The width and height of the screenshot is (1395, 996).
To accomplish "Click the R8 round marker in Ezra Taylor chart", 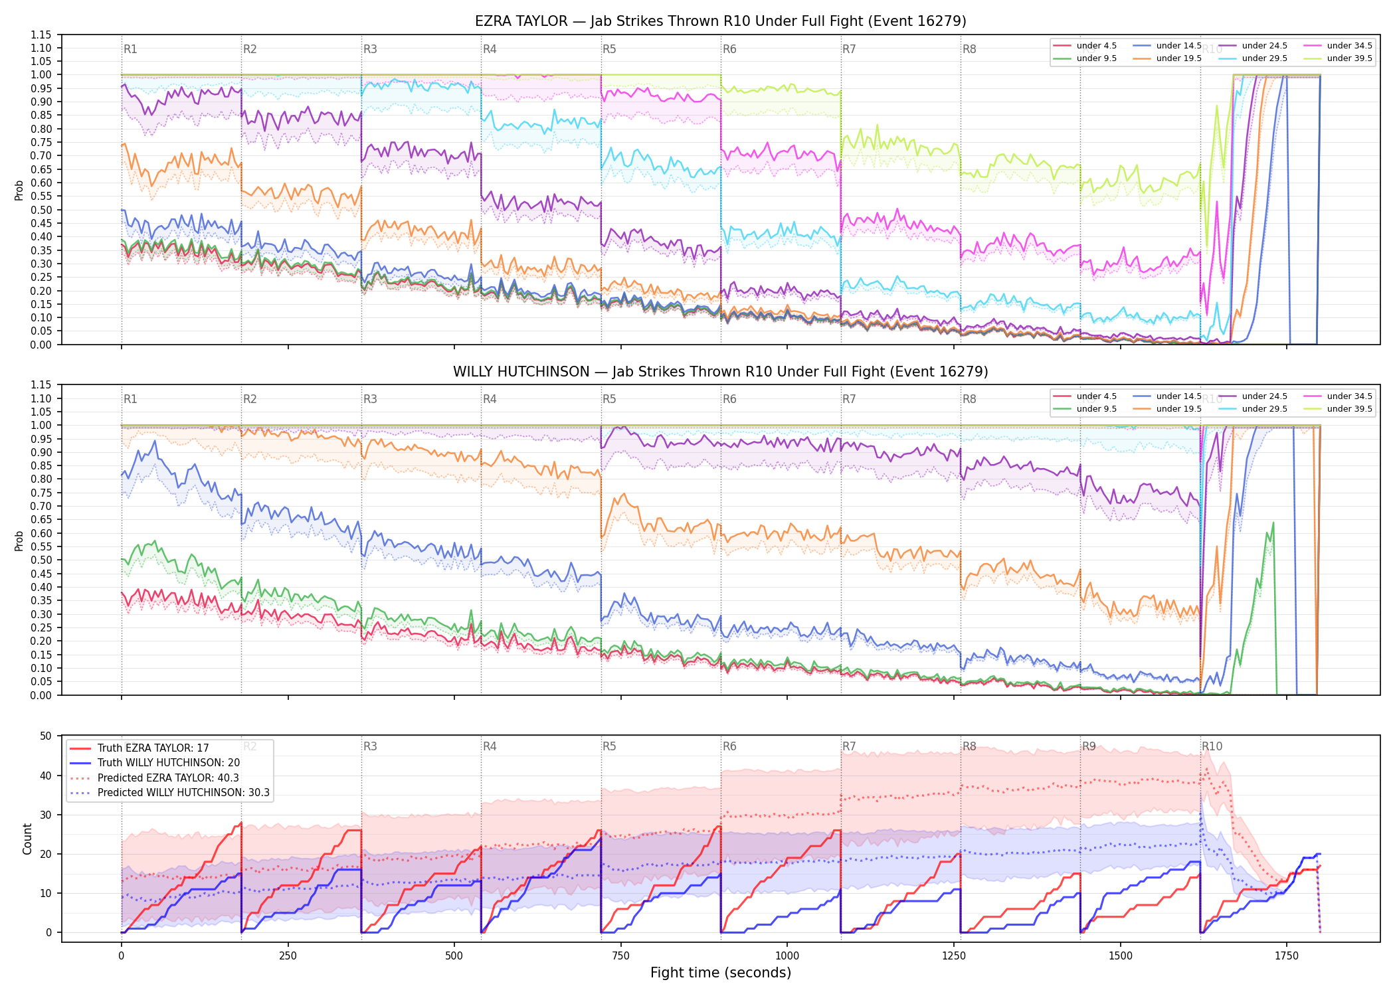I will click(x=969, y=49).
